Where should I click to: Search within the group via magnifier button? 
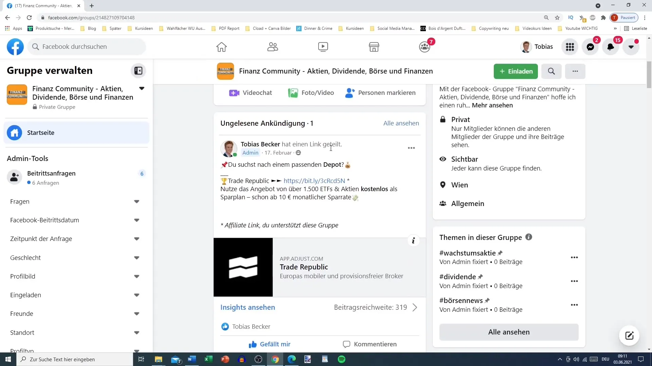(x=551, y=71)
